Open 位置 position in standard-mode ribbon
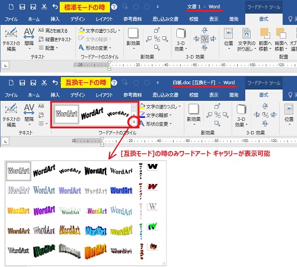297x267 pixels. pyautogui.click(x=229, y=39)
